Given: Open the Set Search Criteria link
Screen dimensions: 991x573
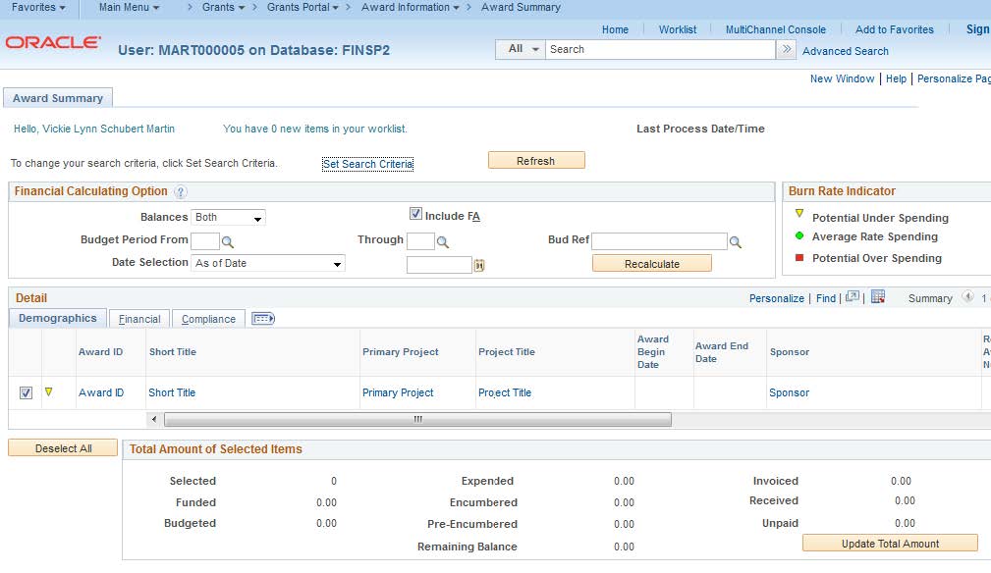Looking at the screenshot, I should pyautogui.click(x=368, y=164).
